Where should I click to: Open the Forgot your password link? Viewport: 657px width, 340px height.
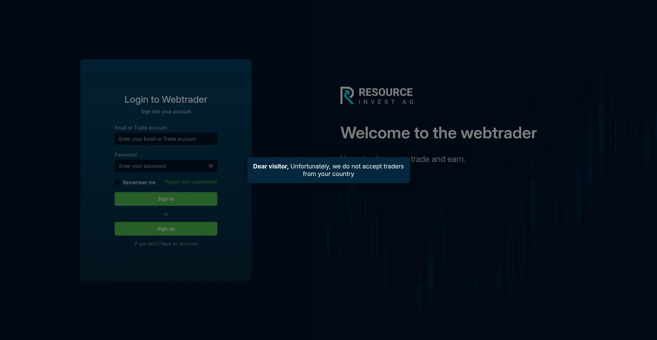click(x=191, y=182)
